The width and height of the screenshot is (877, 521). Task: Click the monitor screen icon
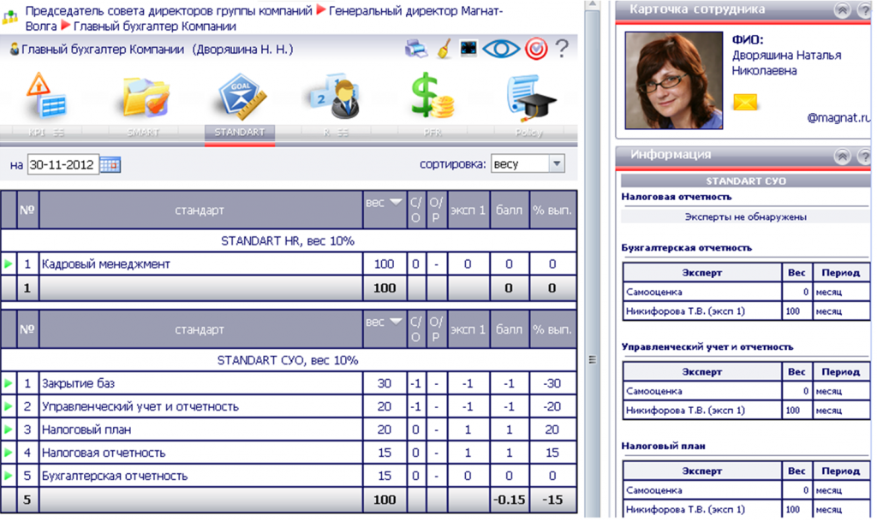(468, 49)
